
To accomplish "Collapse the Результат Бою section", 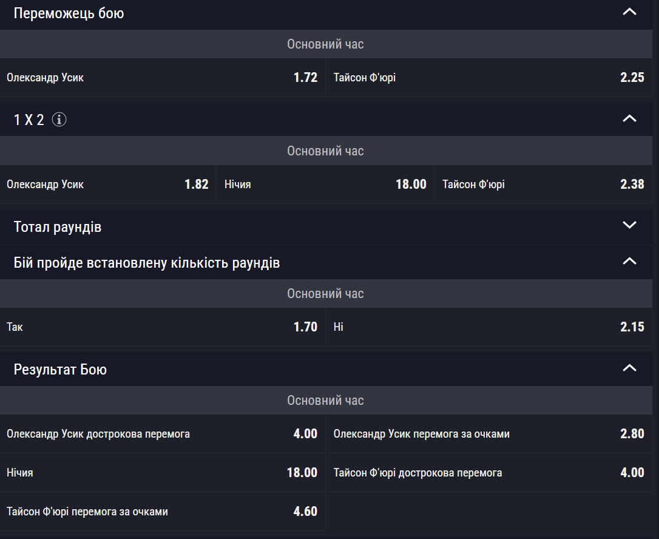I will 629,368.
